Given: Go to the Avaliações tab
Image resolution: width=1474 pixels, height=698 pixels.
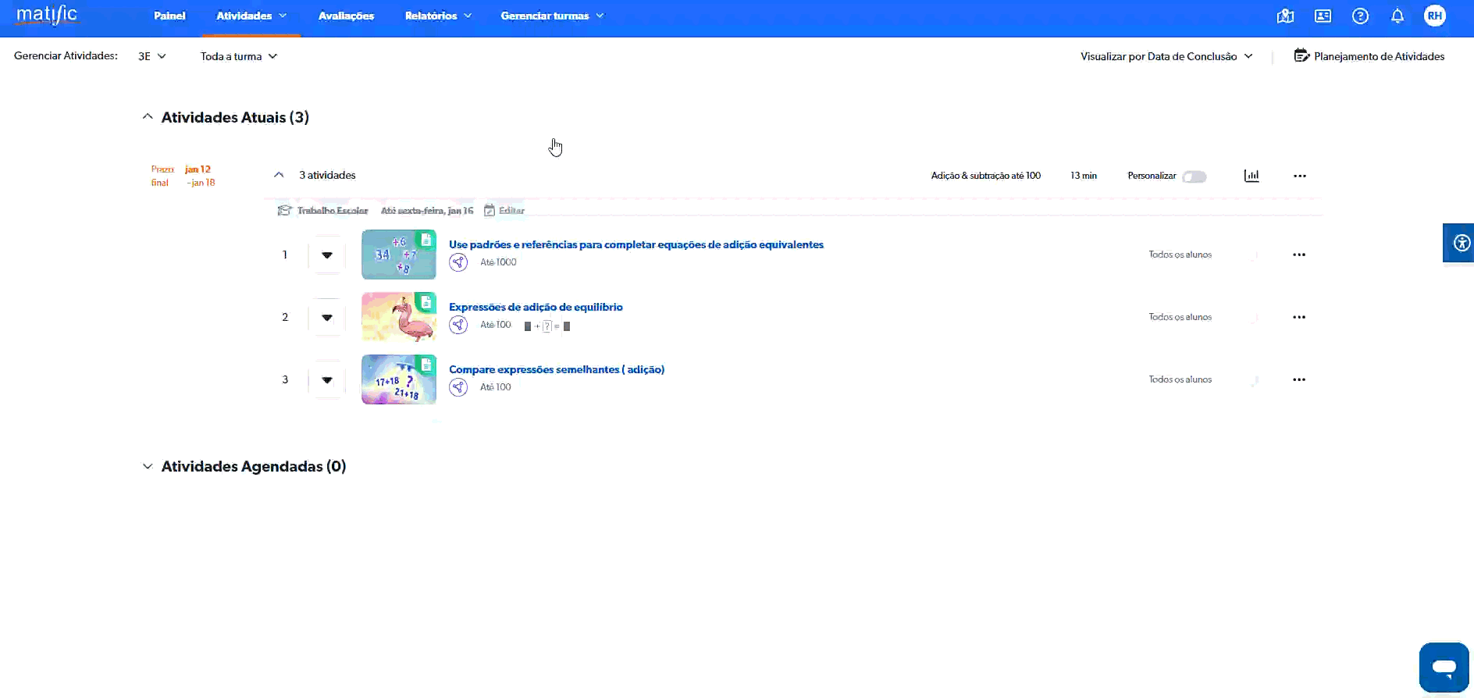Looking at the screenshot, I should click(x=346, y=16).
